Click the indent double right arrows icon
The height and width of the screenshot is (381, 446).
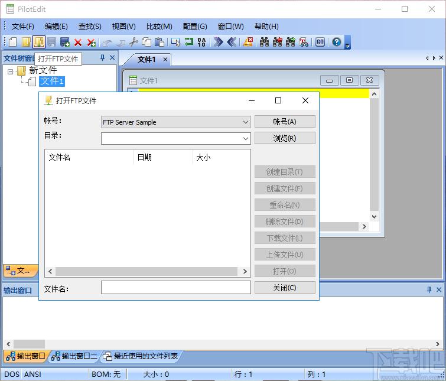tap(218, 42)
